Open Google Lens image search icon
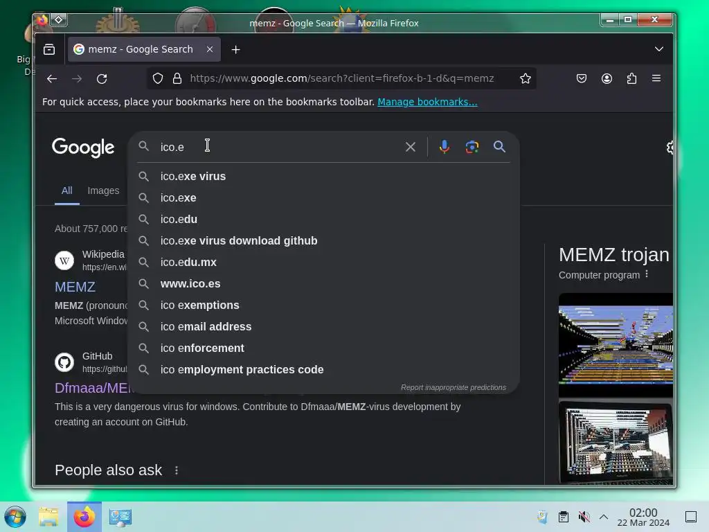 [x=472, y=147]
